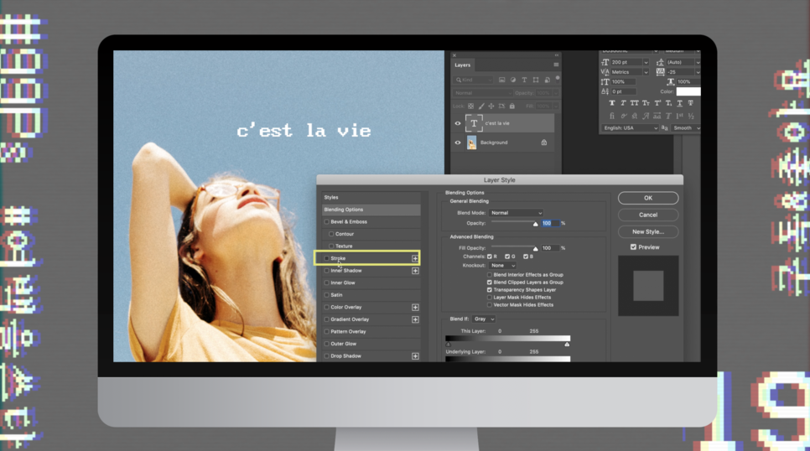Screen dimensions: 810x451
Task: Apply Faux Bold in Character panel
Action: pos(612,103)
